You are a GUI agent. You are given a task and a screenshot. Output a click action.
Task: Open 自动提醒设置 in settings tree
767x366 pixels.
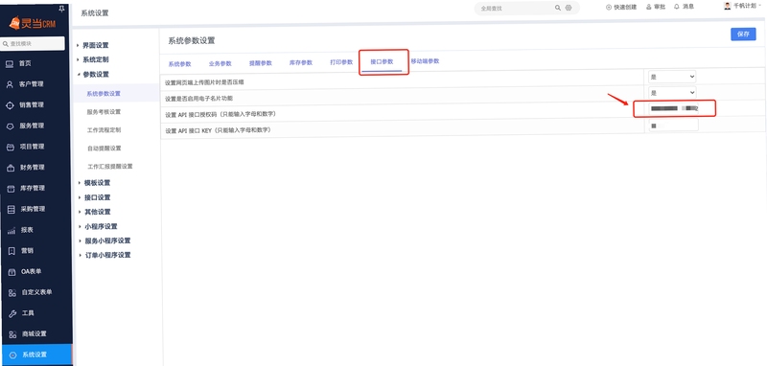[105, 149]
